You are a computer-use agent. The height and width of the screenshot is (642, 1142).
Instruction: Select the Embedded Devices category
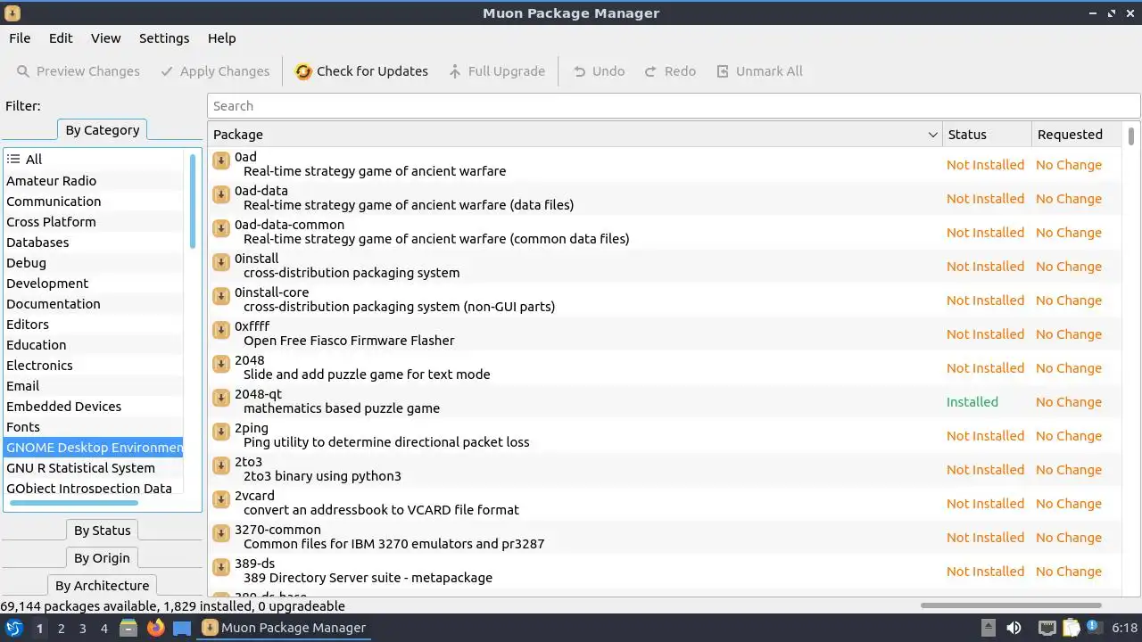94,407
